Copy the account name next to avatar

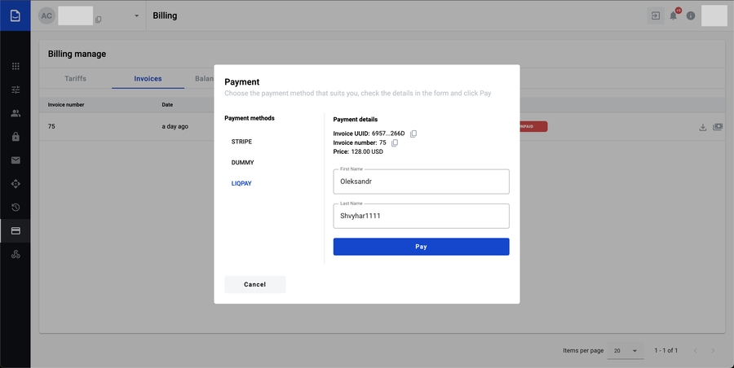click(99, 20)
